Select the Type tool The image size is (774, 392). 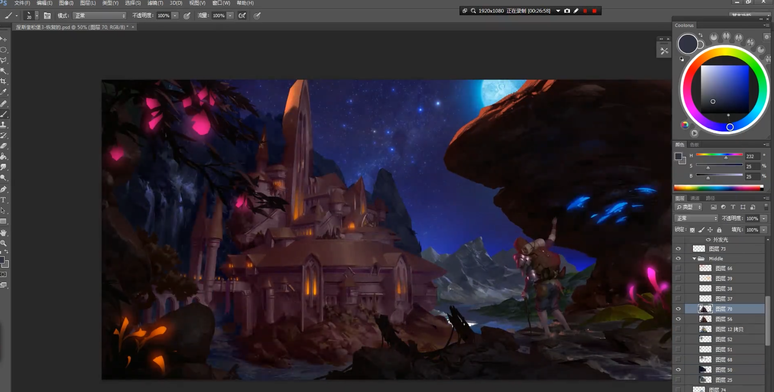pos(3,200)
